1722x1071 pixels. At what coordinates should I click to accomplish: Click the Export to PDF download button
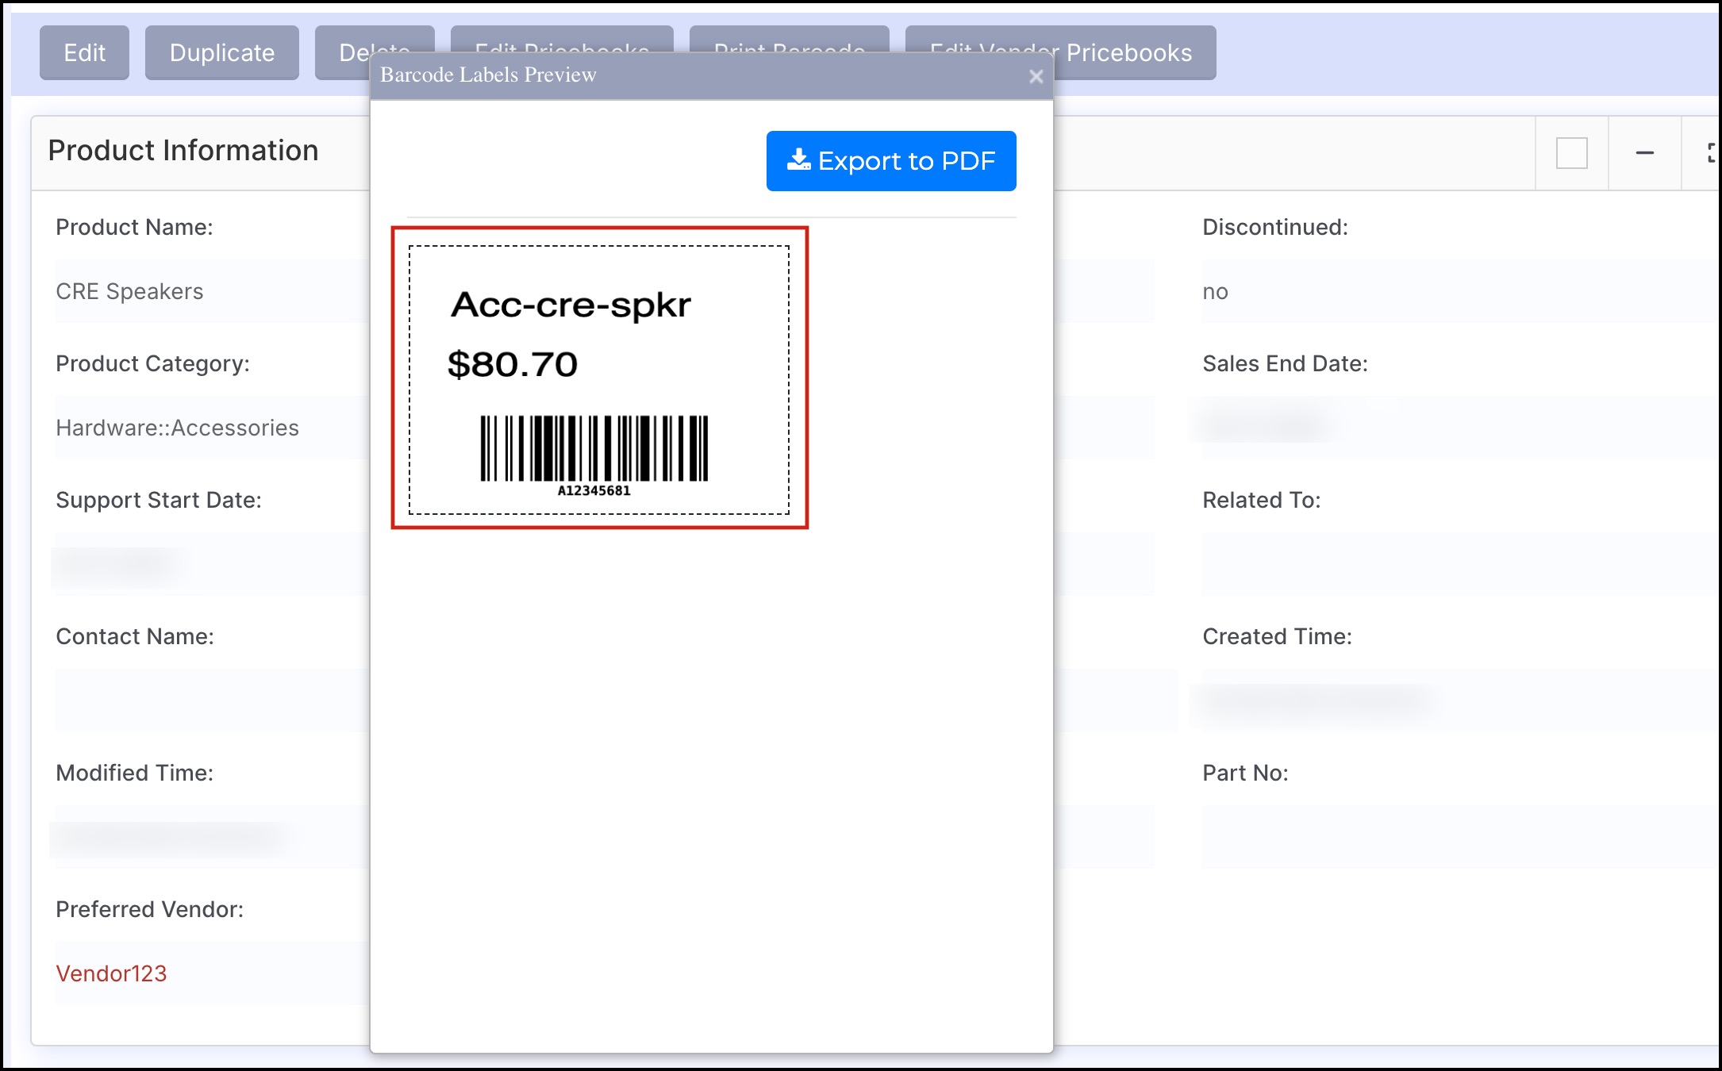[890, 161]
